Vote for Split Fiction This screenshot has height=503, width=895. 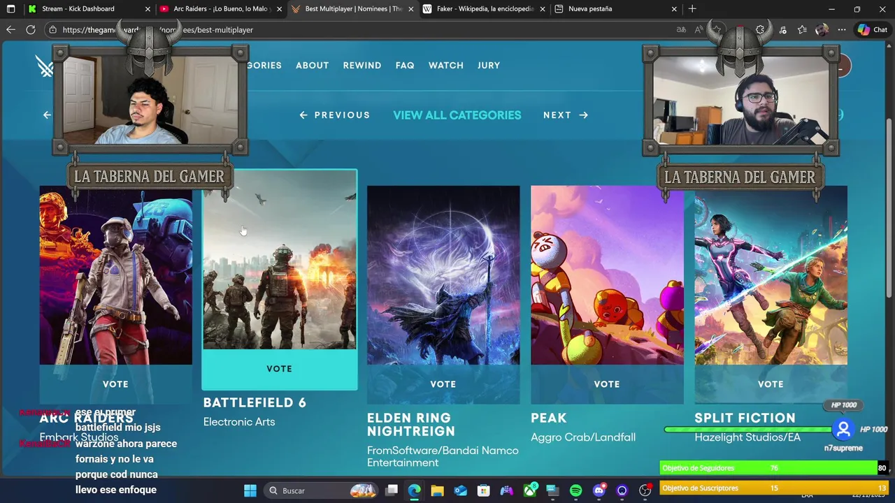(771, 384)
